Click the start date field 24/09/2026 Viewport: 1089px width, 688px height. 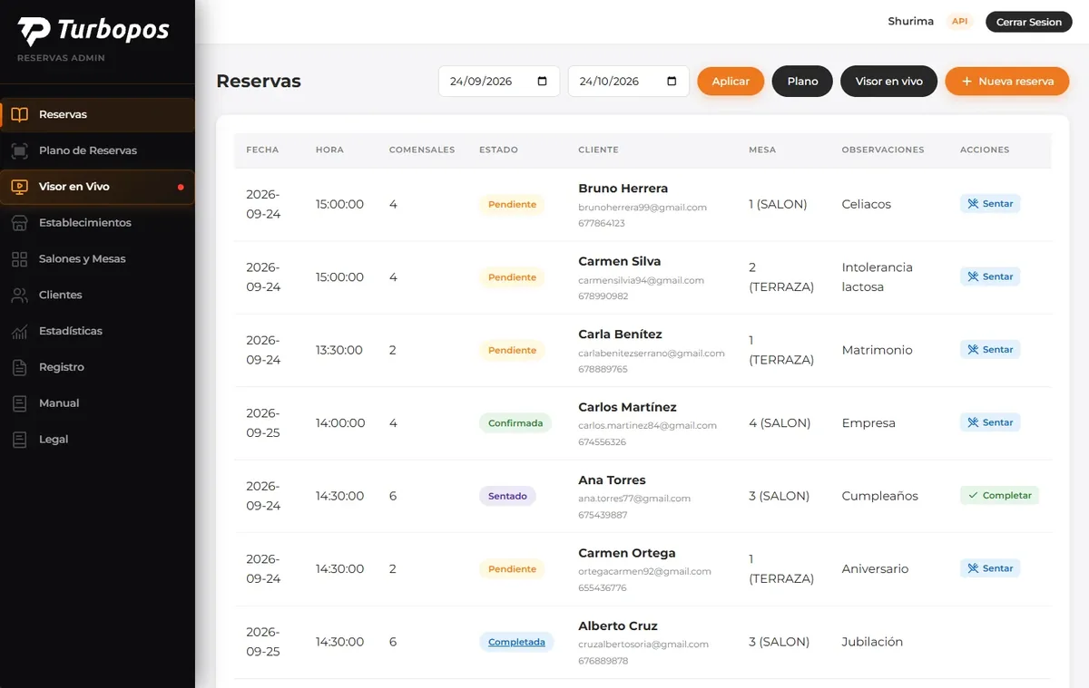499,81
